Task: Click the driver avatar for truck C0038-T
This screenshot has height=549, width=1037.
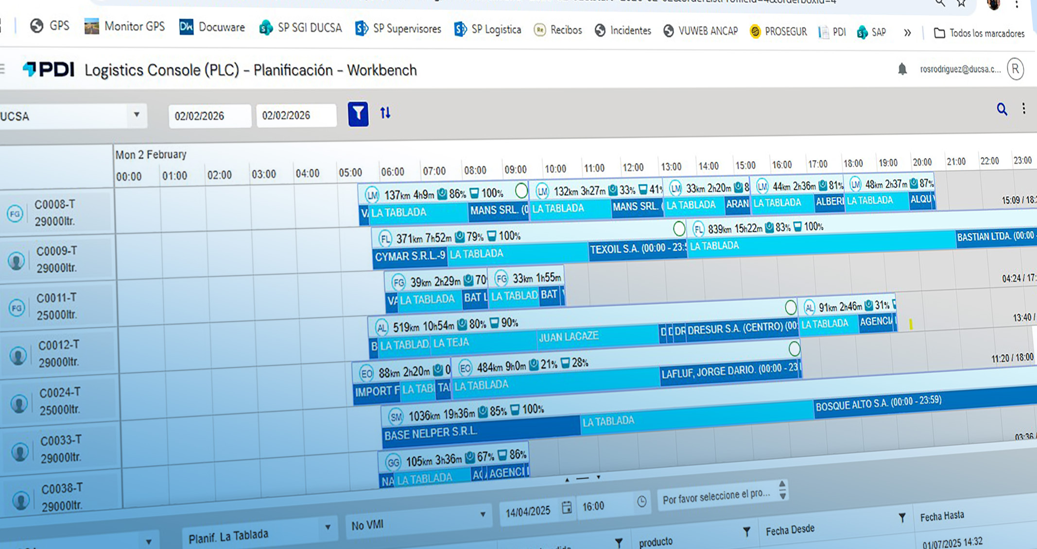Action: (x=21, y=500)
